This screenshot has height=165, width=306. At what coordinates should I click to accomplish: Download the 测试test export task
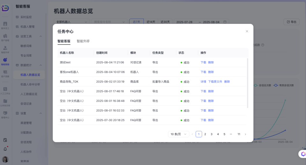pos(203,62)
